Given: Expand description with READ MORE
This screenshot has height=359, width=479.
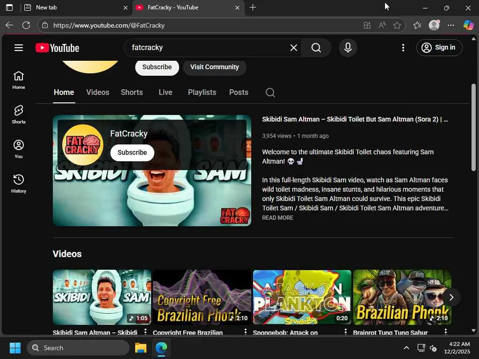Looking at the screenshot, I should pyautogui.click(x=278, y=218).
